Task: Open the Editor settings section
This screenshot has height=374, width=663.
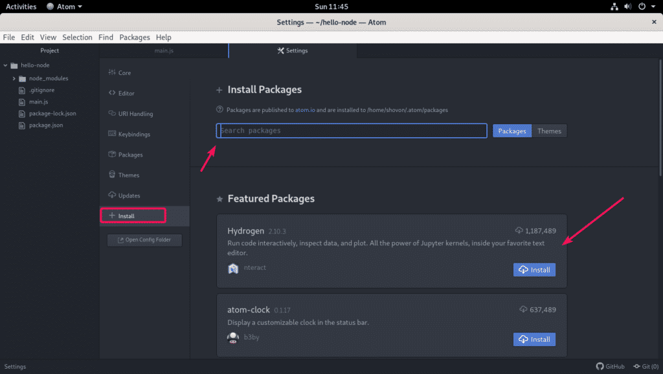Action: click(126, 93)
